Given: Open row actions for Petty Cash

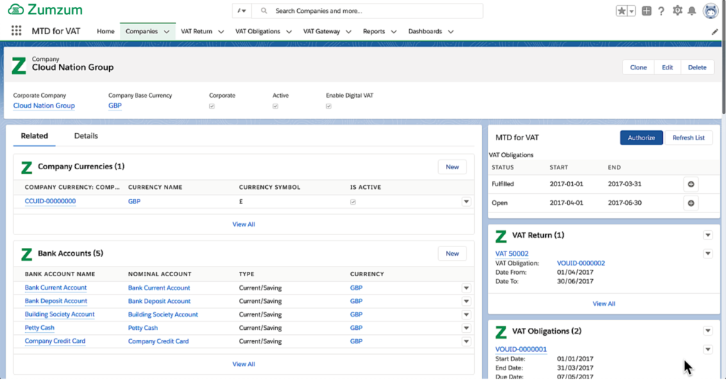Looking at the screenshot, I should (x=467, y=329).
